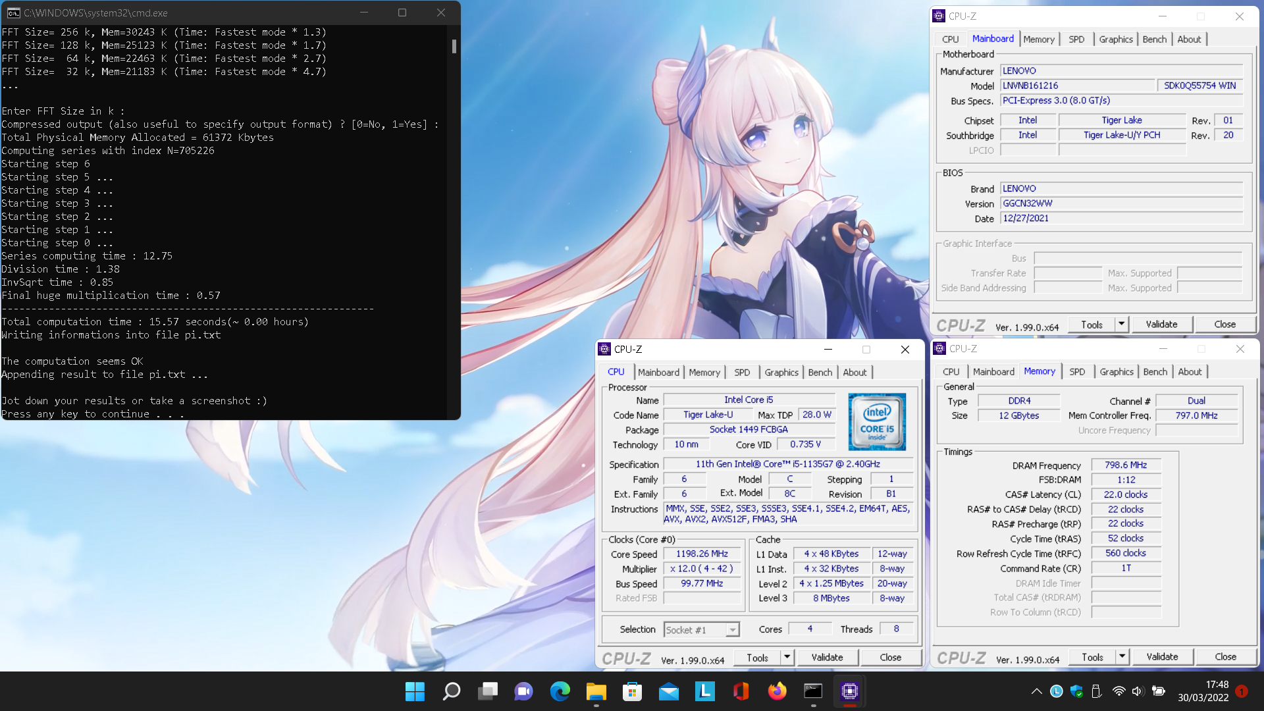1264x711 pixels.
Task: Click Tools button in Memory window
Action: click(1092, 656)
